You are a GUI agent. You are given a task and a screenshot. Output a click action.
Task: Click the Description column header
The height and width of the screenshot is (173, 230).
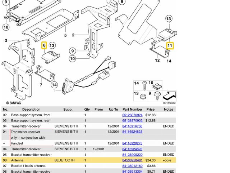[x=31, y=109]
